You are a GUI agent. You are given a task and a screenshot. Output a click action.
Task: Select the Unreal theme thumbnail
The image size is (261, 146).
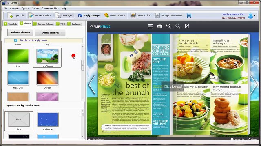47,78
